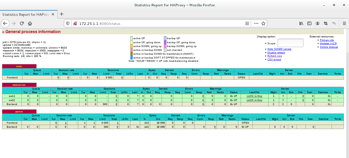Click web1's '8s UP' status cell
Image resolution: width=349 pixels, height=158 pixels.
(234, 96)
